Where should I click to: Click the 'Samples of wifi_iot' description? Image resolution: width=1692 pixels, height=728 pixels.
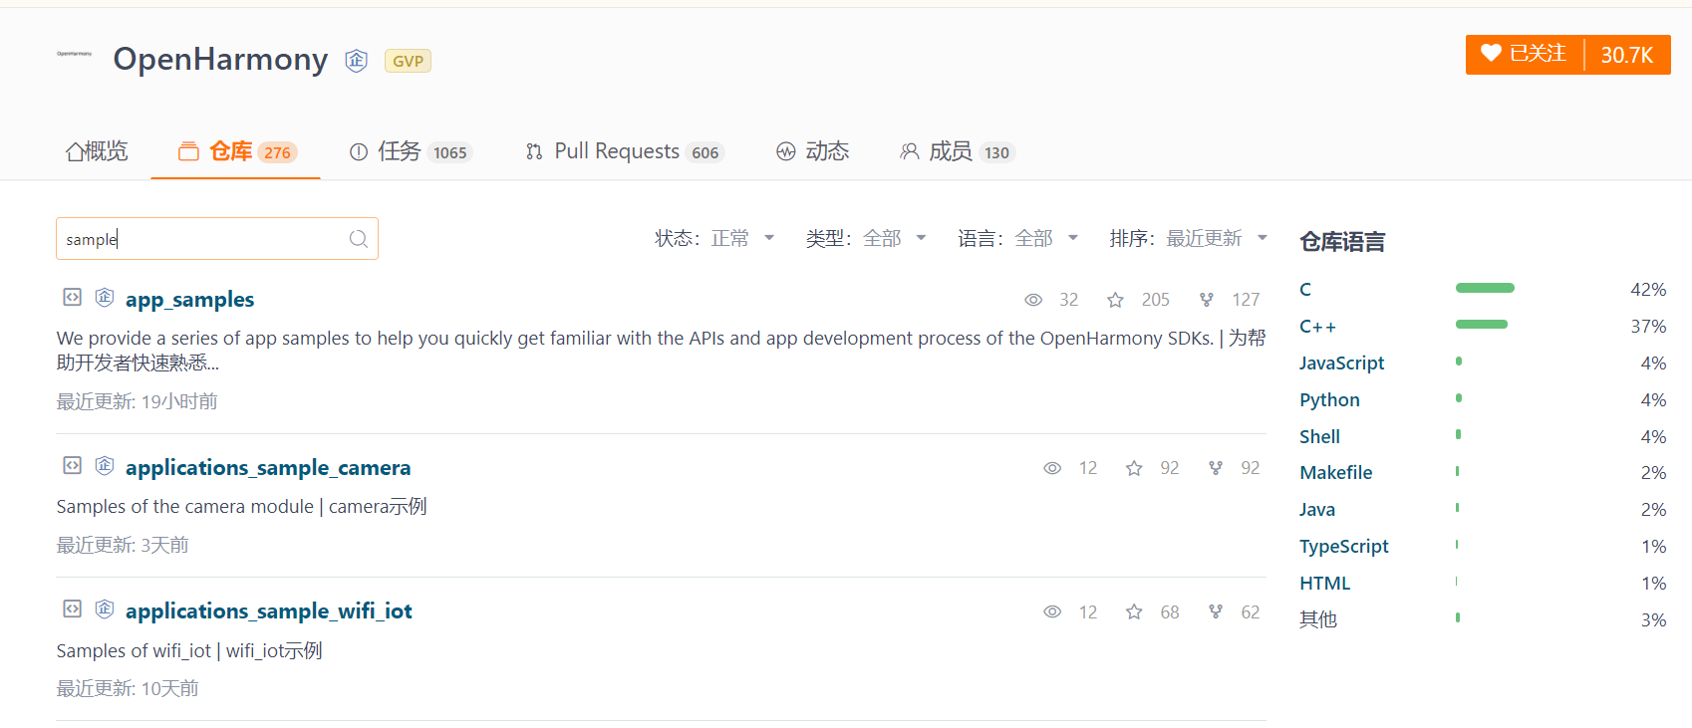coord(189,651)
